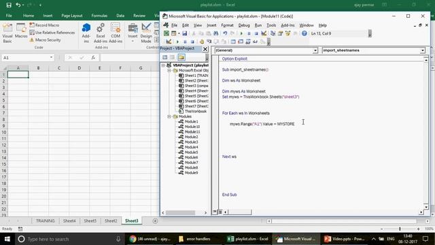Toggle Folders button in Project panel
This screenshot has width=435, height=245.
[181, 57]
